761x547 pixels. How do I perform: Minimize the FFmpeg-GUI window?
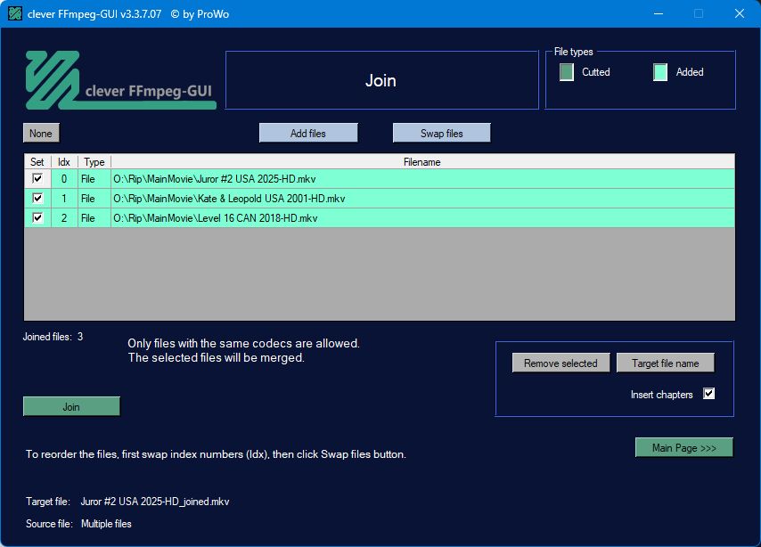(659, 13)
